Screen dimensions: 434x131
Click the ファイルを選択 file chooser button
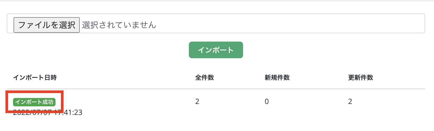pos(46,25)
